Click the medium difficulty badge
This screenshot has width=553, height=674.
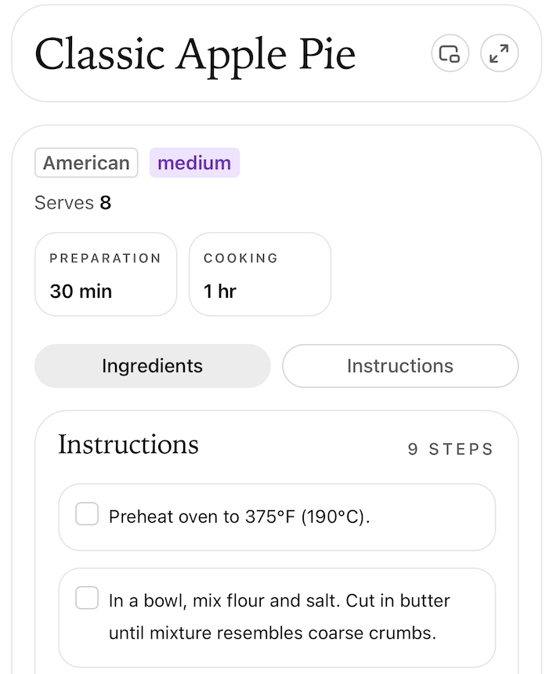click(194, 163)
